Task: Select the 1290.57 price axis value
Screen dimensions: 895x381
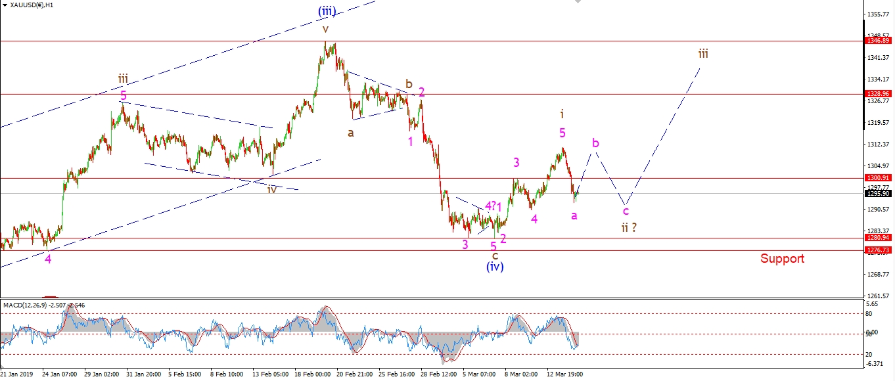Action: click(x=879, y=210)
